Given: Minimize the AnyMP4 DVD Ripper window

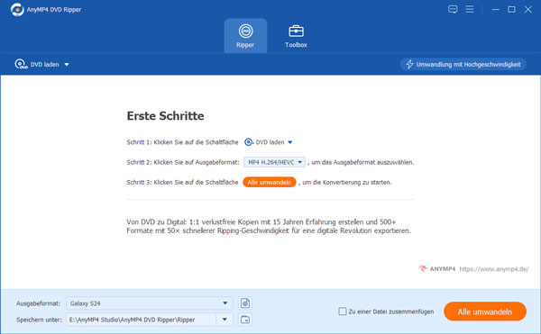Looking at the screenshot, I should click(495, 9).
